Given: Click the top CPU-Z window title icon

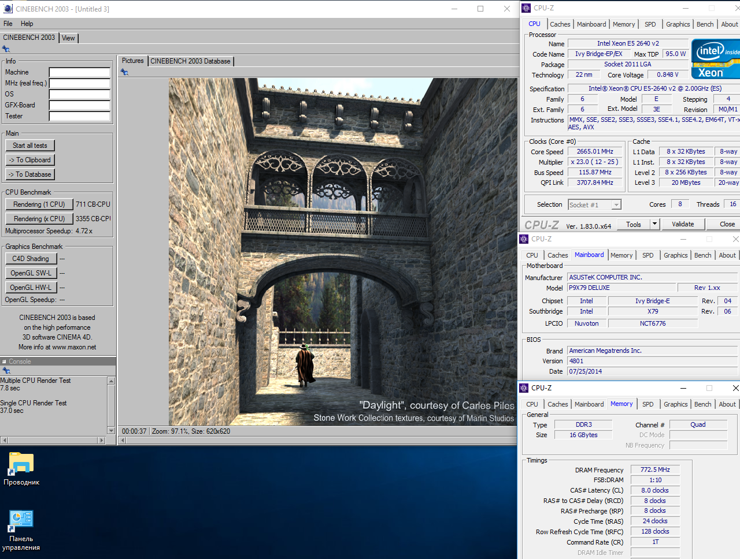Looking at the screenshot, I should point(526,8).
